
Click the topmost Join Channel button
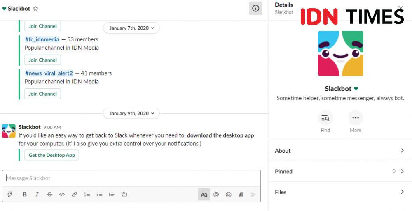tap(42, 26)
